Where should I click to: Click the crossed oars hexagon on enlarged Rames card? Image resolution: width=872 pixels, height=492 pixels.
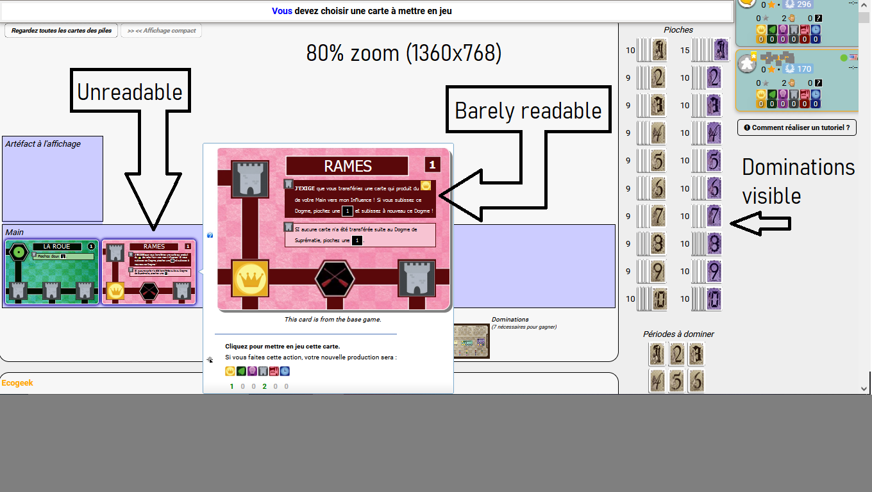point(333,279)
